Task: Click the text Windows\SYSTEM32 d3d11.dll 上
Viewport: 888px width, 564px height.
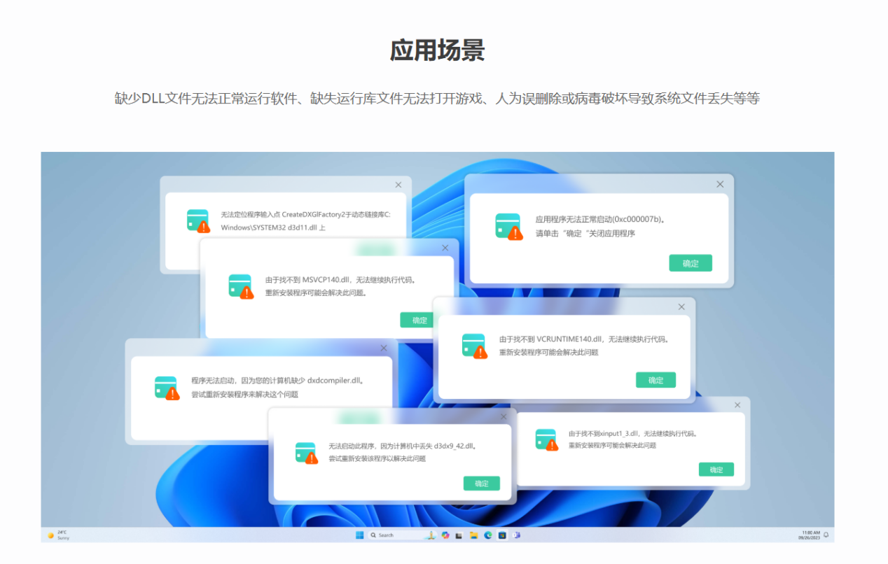Action: point(273,227)
